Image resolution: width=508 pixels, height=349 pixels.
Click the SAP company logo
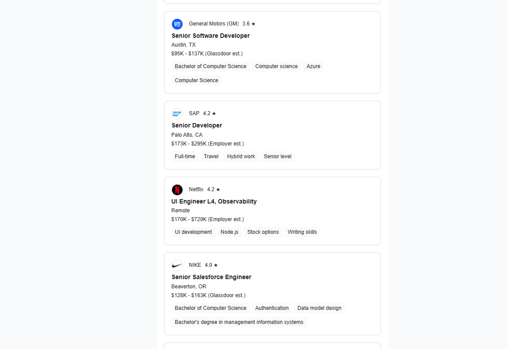tap(177, 114)
